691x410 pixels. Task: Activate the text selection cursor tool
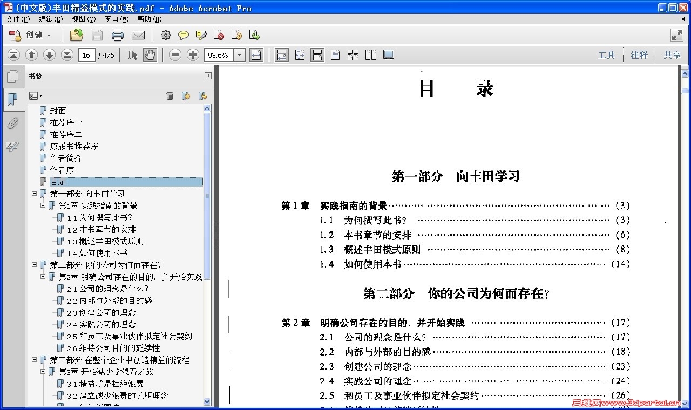point(132,54)
